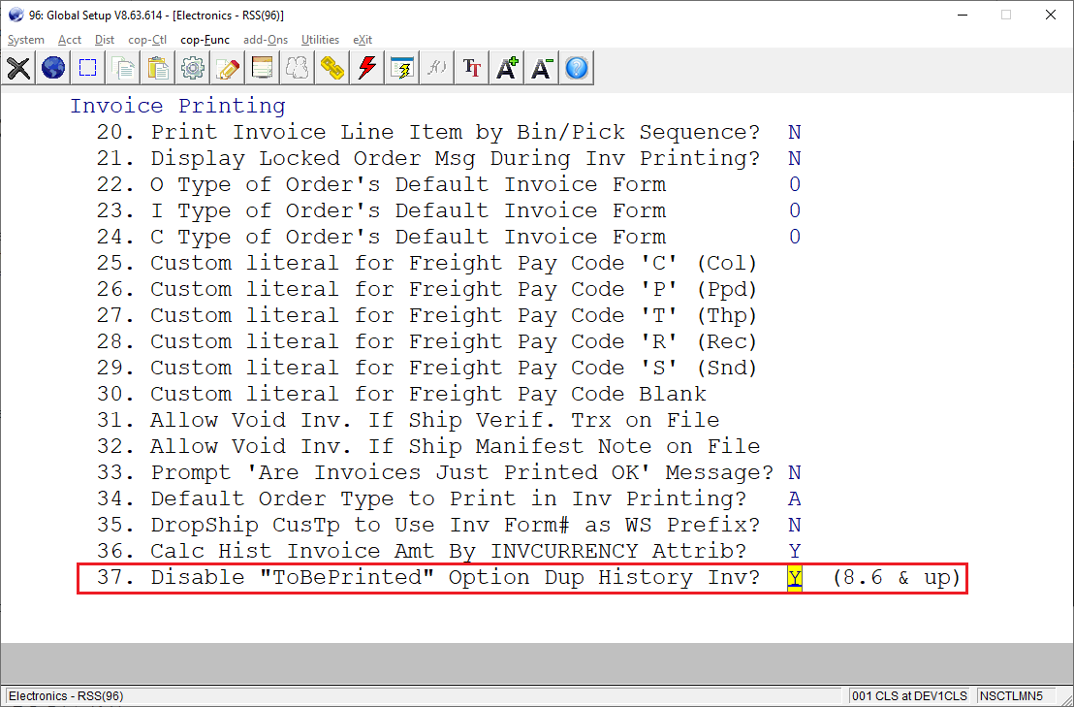Increase font size with A+ icon

(x=508, y=68)
